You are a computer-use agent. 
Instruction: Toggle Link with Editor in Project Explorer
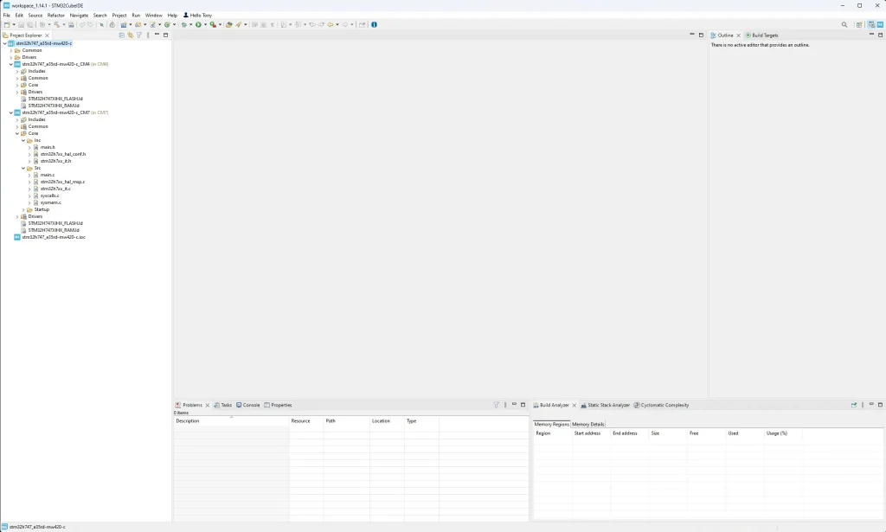[130, 35]
